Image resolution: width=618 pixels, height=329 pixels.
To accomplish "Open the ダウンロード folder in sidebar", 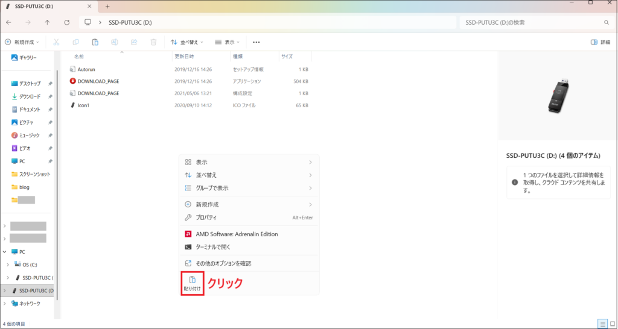I will click(x=30, y=96).
